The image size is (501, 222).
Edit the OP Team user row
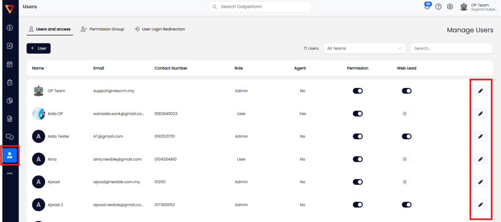click(x=480, y=91)
